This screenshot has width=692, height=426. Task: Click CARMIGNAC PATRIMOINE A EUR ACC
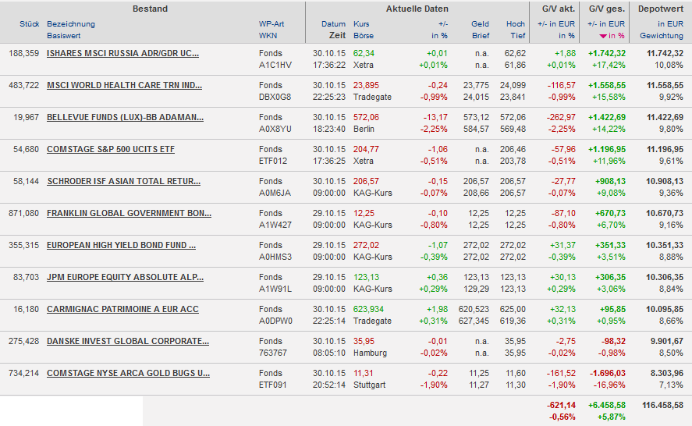point(122,309)
